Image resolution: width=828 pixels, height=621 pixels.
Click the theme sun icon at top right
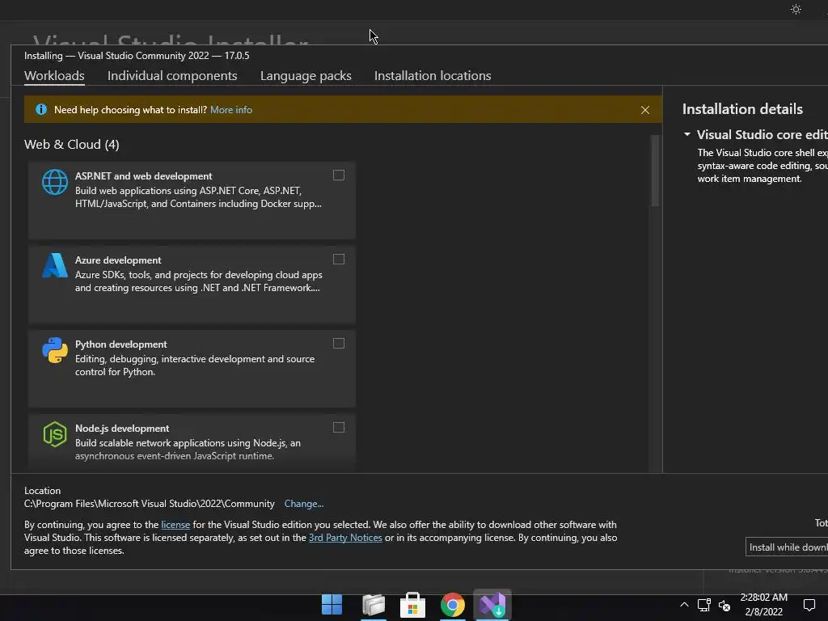pos(796,10)
